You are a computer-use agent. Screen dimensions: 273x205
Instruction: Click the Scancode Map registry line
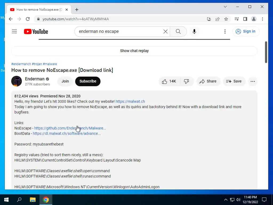[78, 160]
